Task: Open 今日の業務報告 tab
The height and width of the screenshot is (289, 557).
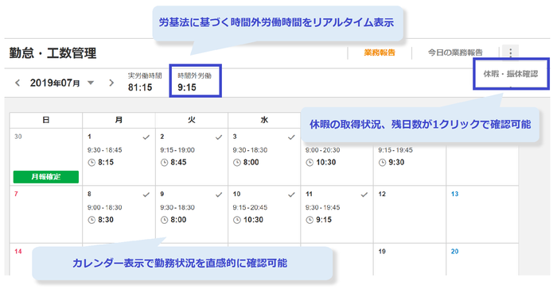Action: coord(455,52)
